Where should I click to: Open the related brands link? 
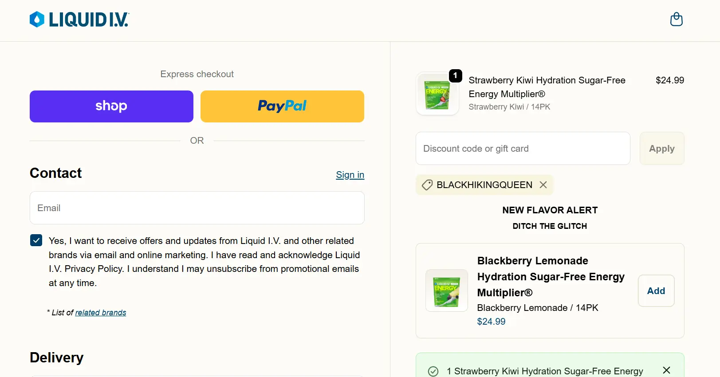101,313
